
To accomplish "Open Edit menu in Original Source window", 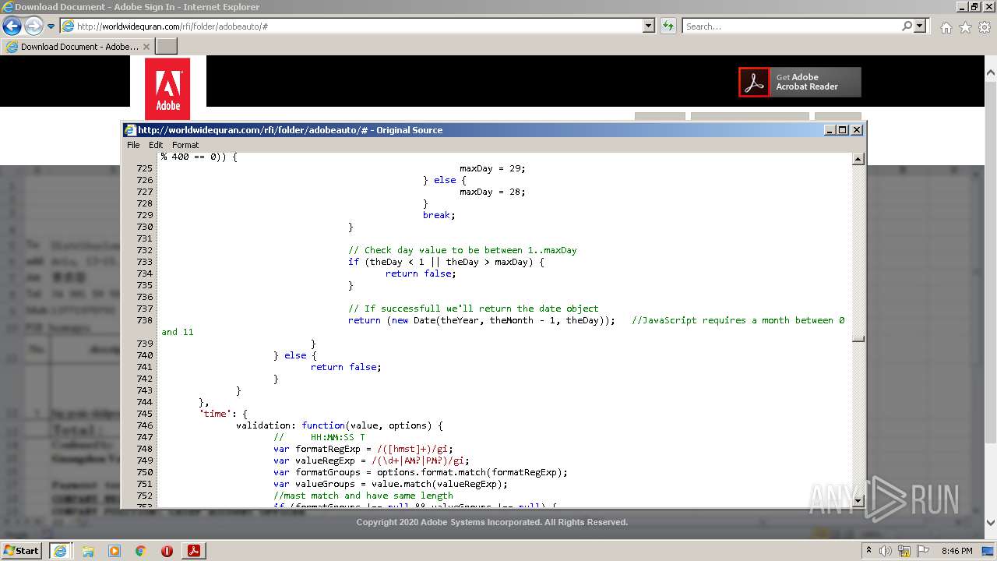I will click(x=156, y=145).
